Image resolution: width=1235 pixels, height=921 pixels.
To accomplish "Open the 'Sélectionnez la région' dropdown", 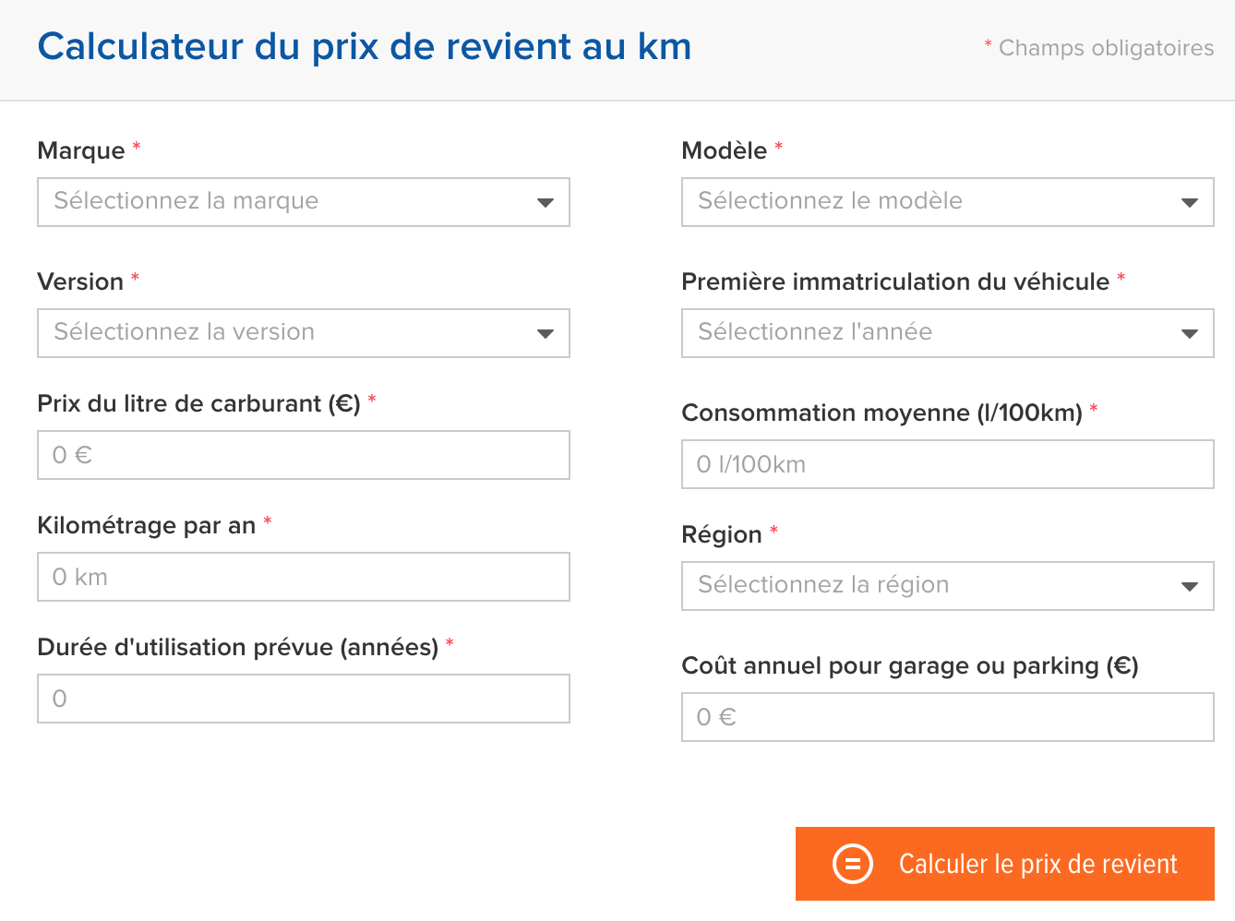I will pyautogui.click(x=923, y=586).
